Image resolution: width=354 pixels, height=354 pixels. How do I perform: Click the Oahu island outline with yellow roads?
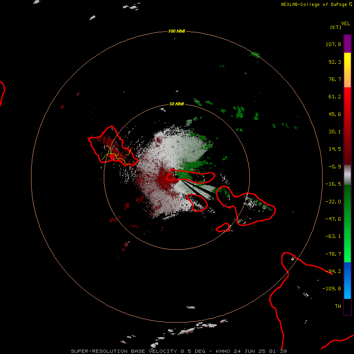click(112, 147)
